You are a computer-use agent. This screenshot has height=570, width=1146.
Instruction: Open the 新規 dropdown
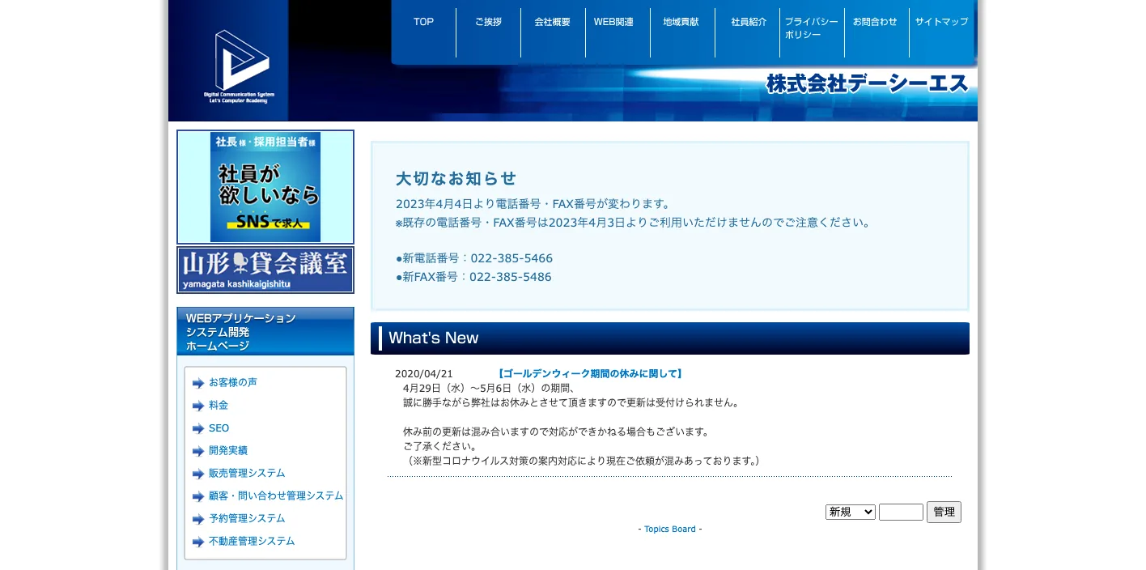pyautogui.click(x=851, y=512)
